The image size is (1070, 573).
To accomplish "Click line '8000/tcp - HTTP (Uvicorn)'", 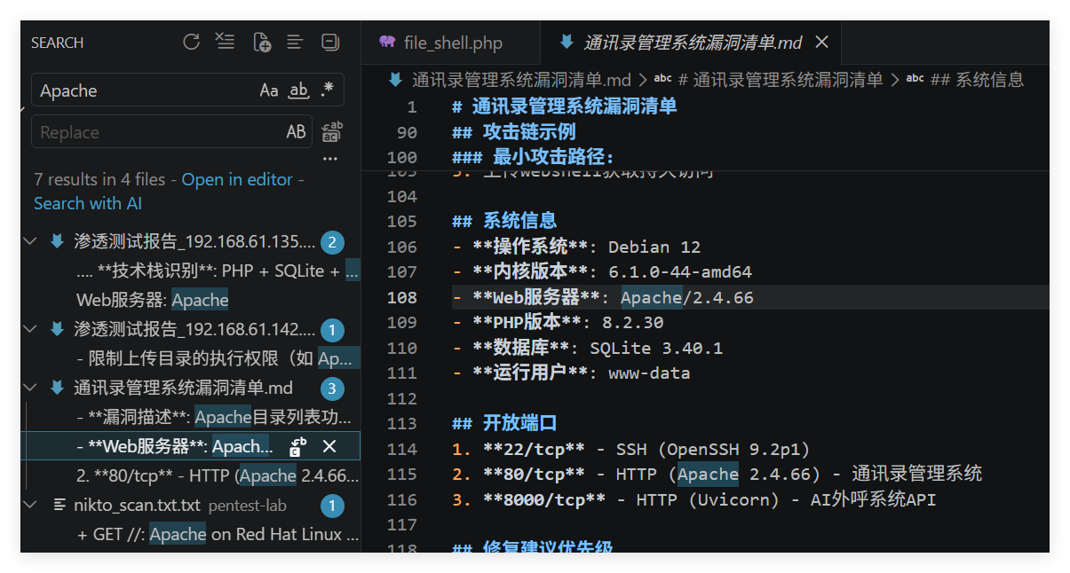I will tap(694, 499).
